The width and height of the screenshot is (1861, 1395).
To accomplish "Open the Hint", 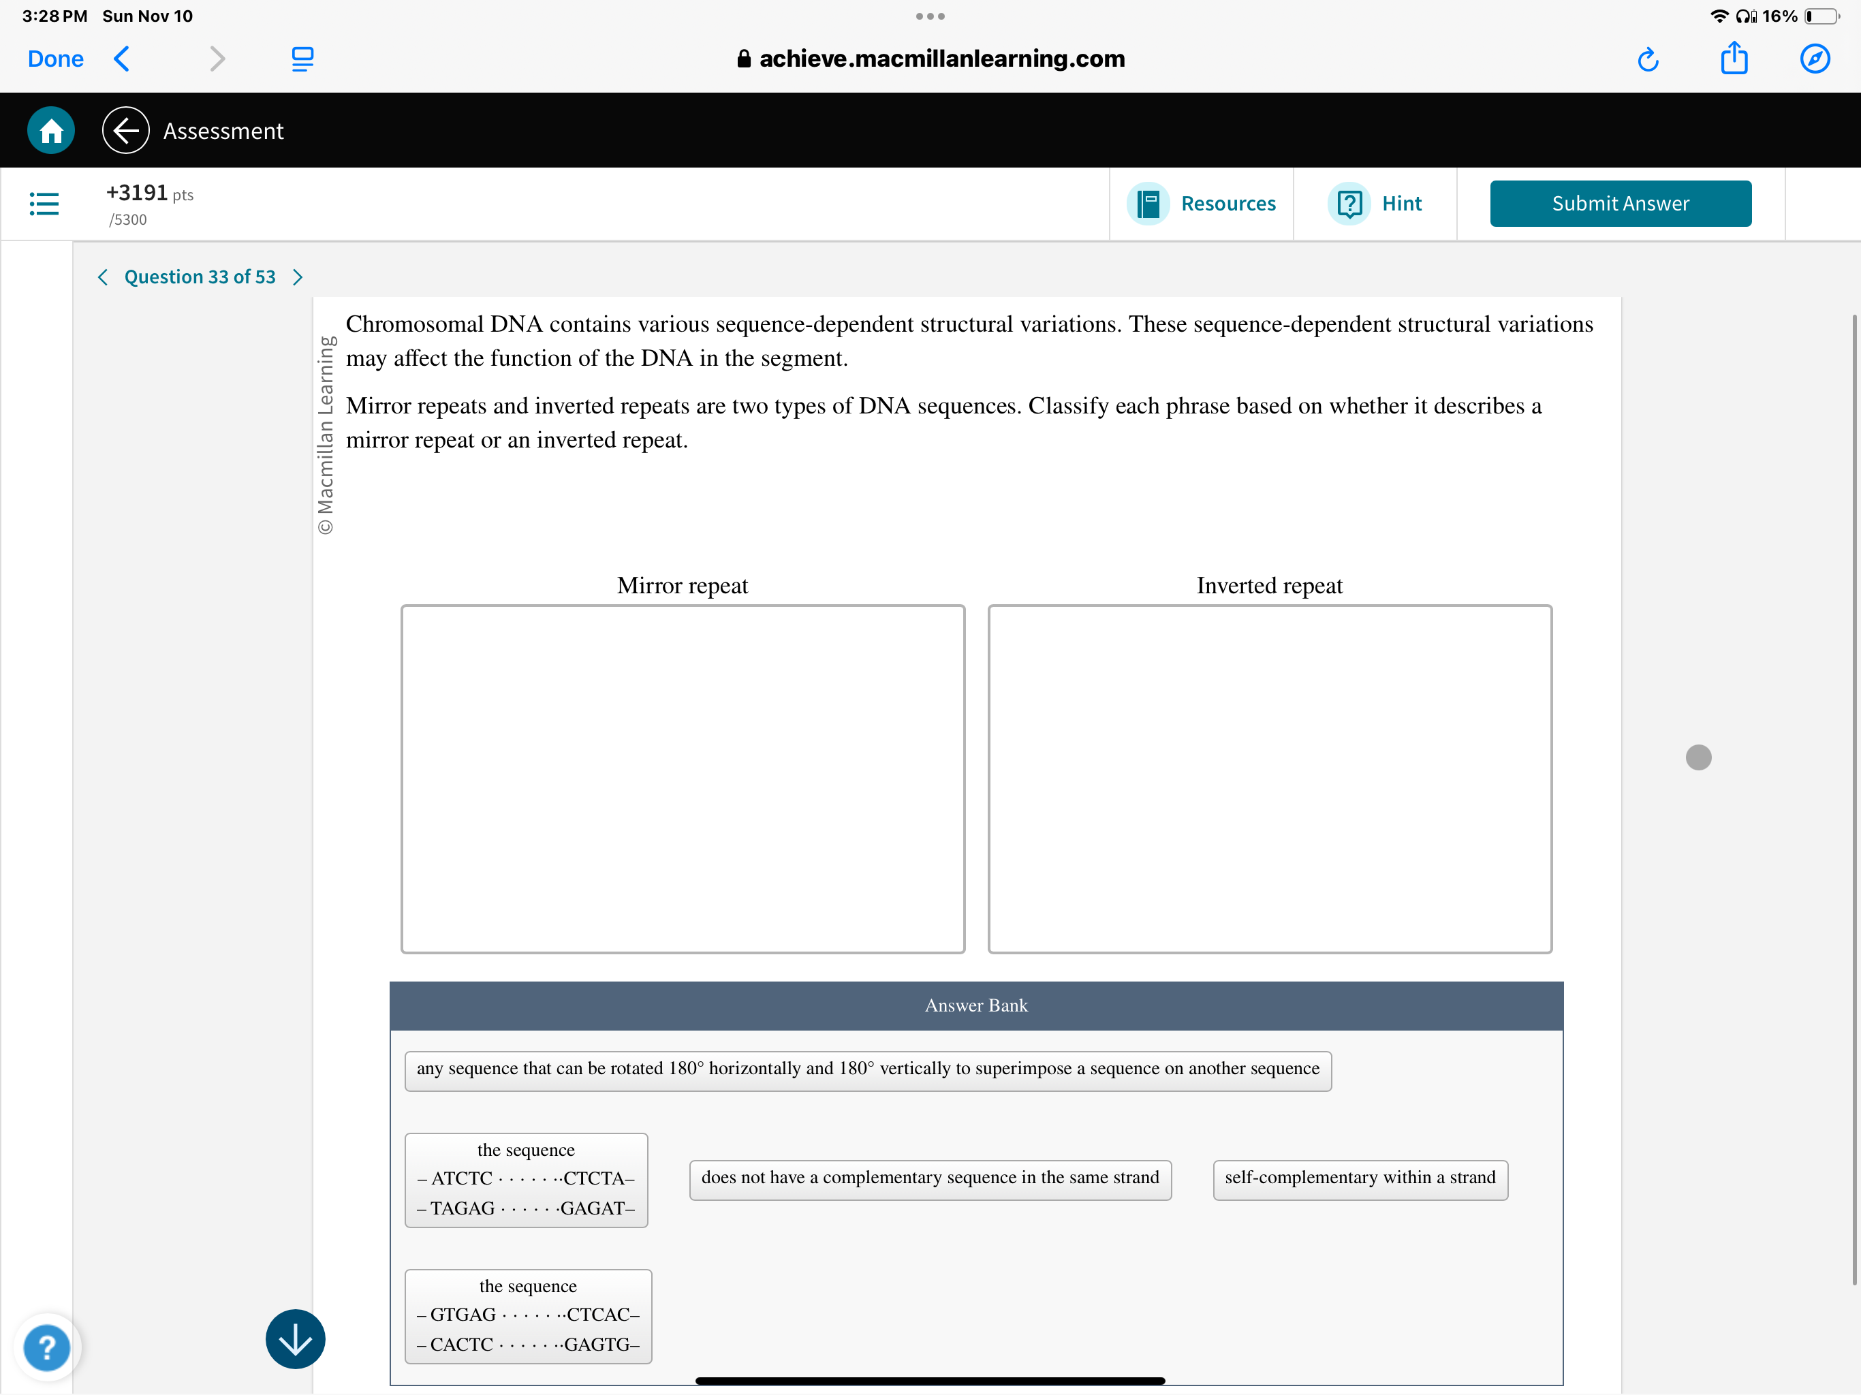I will click(x=1375, y=204).
